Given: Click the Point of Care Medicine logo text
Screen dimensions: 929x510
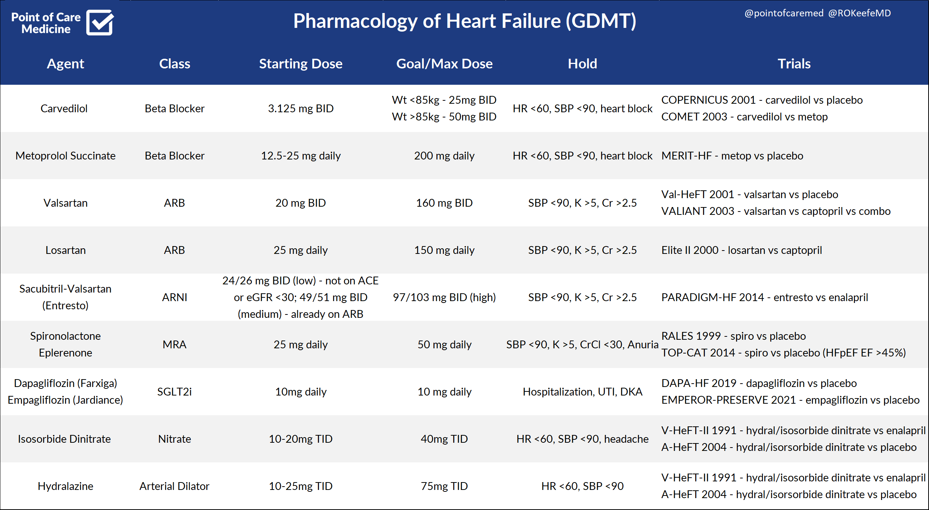Looking at the screenshot, I should tap(46, 23).
